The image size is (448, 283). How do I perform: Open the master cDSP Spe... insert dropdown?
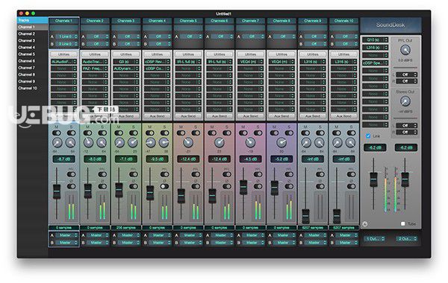point(375,63)
